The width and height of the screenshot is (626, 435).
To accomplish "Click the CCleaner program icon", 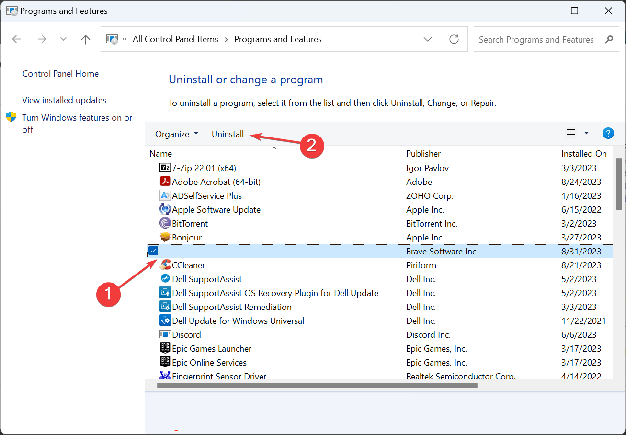I will 165,265.
